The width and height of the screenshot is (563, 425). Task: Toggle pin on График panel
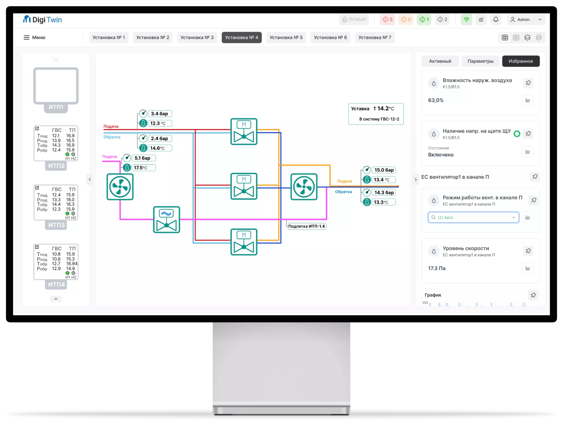(x=533, y=295)
